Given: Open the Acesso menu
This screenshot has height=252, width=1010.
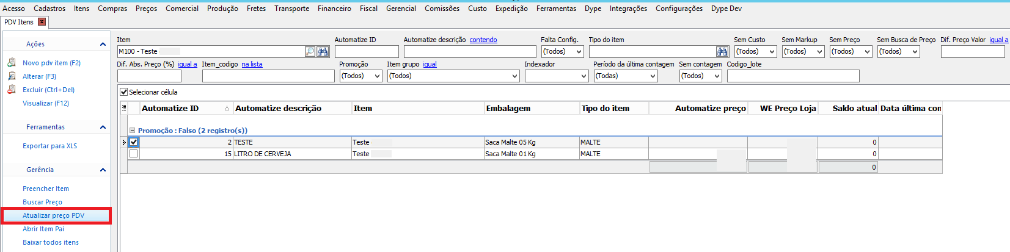Looking at the screenshot, I should [x=14, y=9].
